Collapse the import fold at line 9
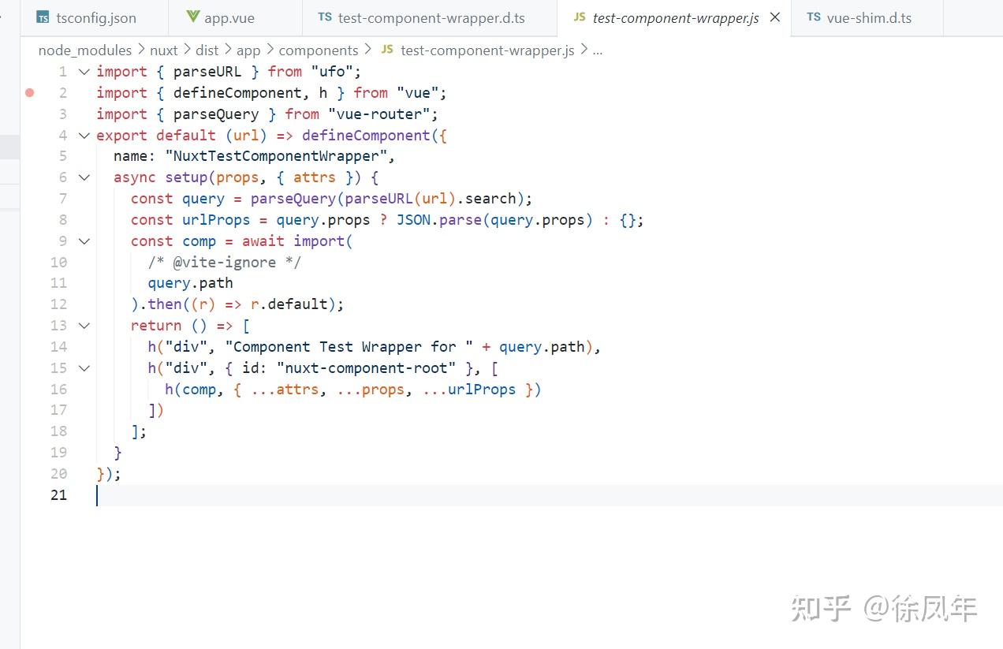Viewport: 1003px width, 649px height. (x=84, y=241)
